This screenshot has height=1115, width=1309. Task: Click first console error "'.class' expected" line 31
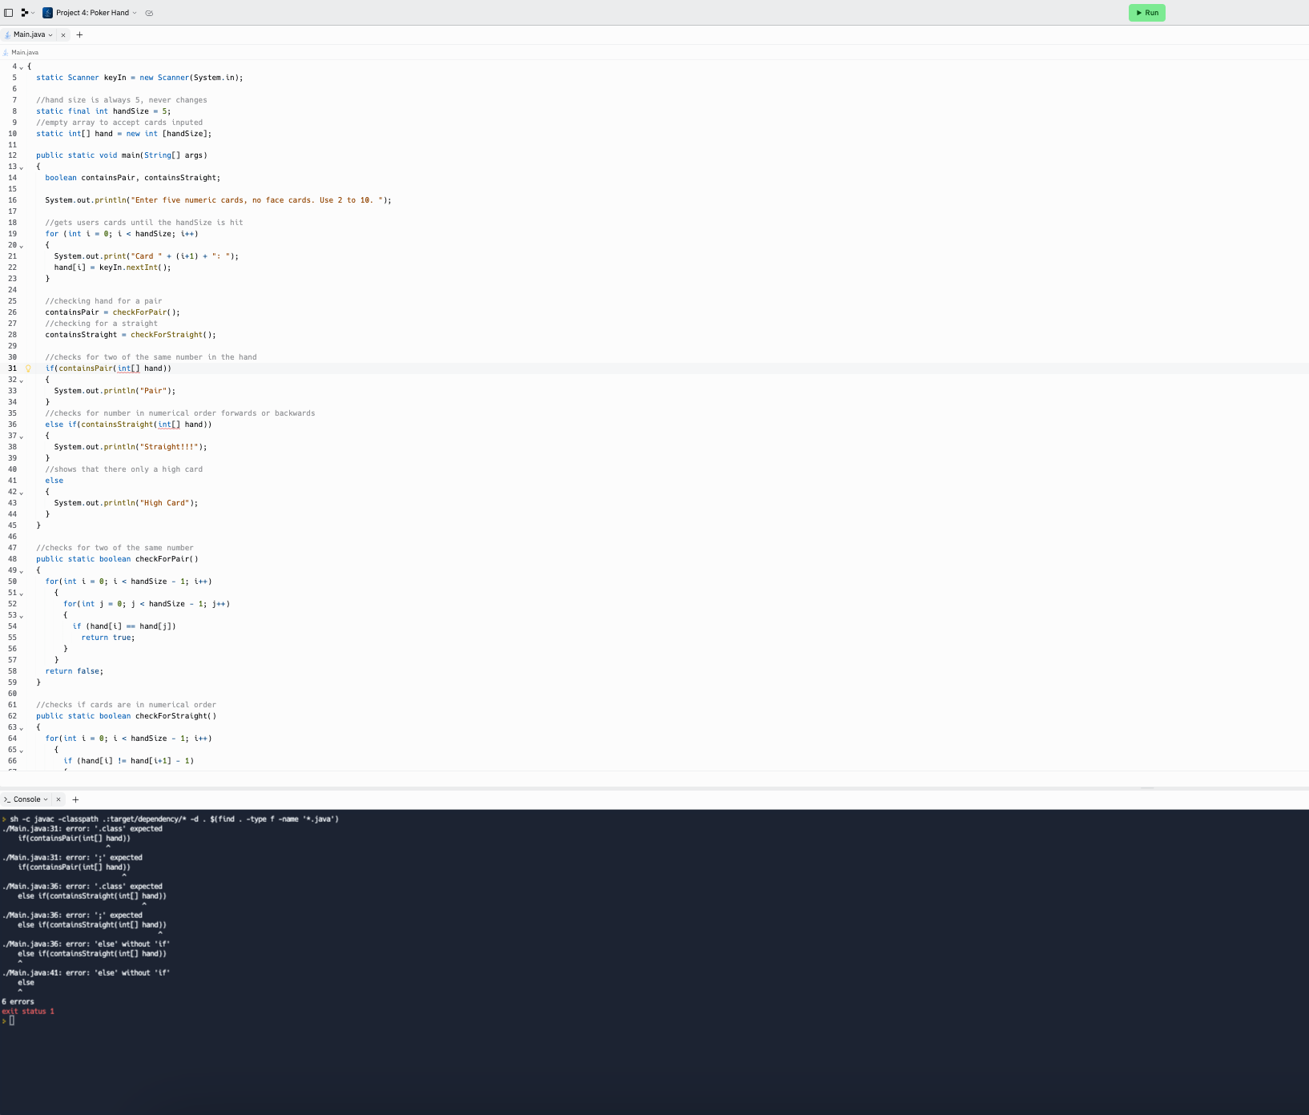point(82,829)
